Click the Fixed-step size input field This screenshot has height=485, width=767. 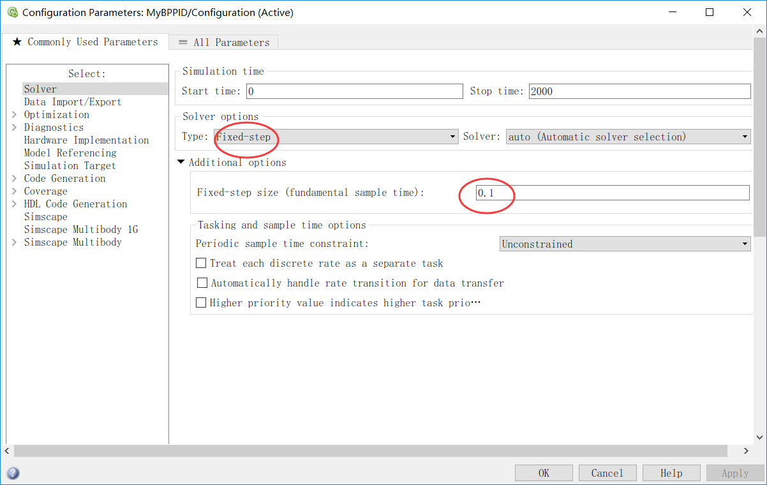(613, 193)
